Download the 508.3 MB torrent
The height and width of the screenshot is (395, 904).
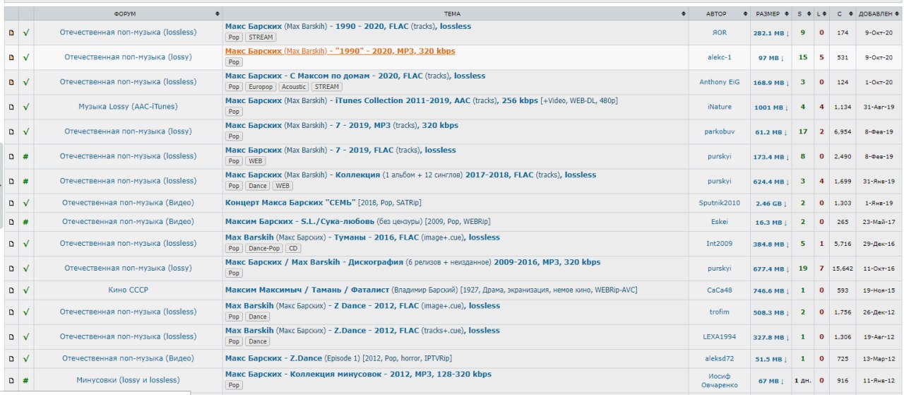(x=771, y=312)
